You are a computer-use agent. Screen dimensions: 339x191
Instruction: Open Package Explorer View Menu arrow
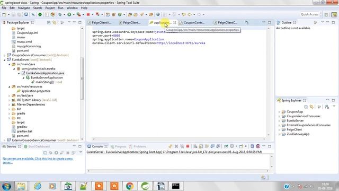coord(69,22)
